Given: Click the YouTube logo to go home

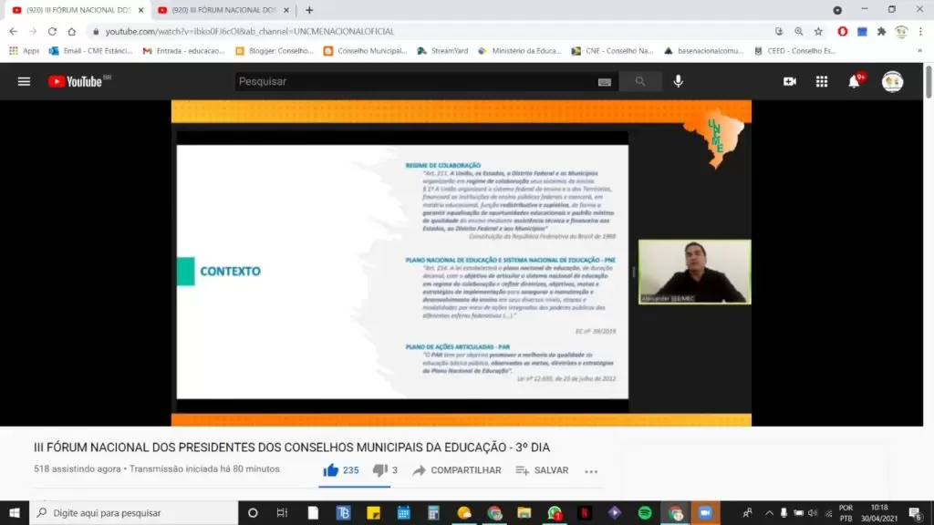Looking at the screenshot, I should coord(78,81).
